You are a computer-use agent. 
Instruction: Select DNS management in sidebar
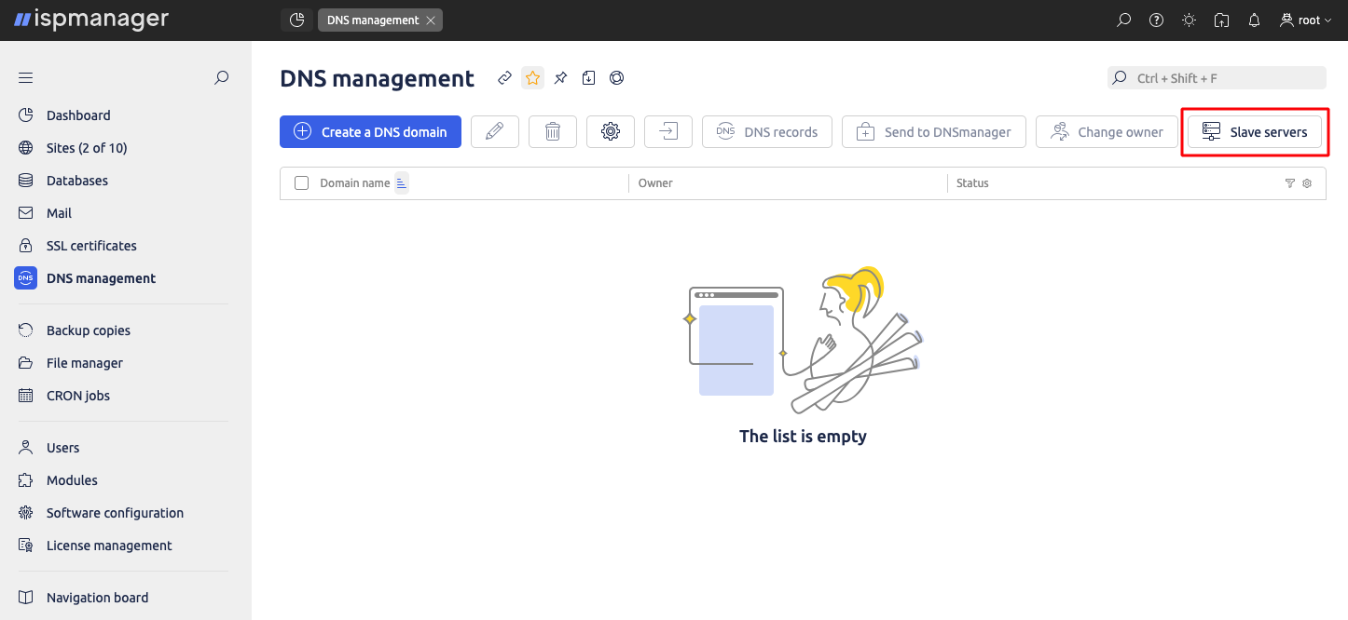(101, 278)
